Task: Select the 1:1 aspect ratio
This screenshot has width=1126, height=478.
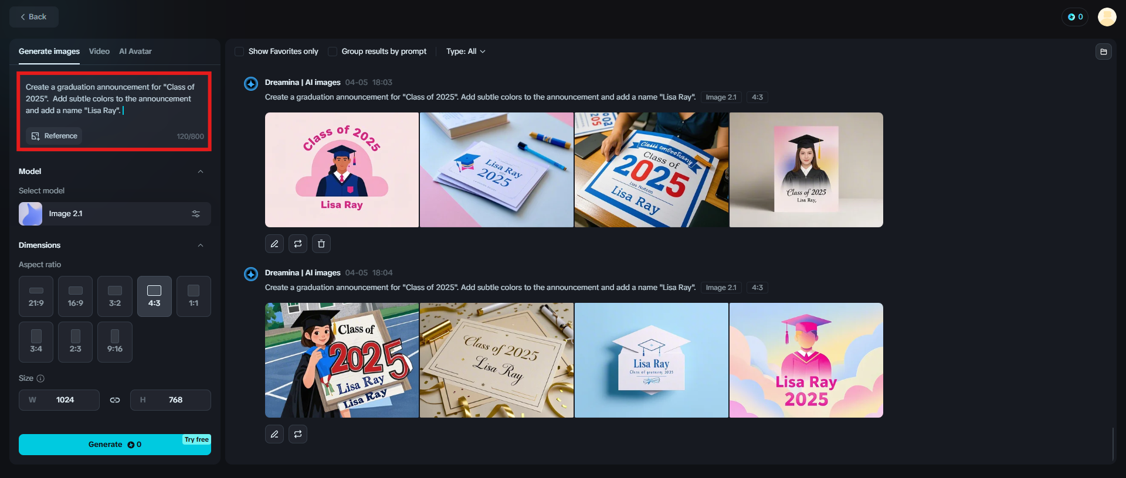Action: 194,296
